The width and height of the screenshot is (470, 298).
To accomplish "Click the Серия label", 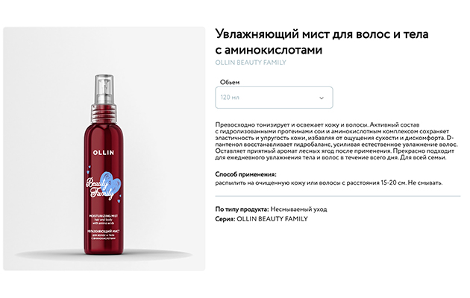I will click(225, 219).
